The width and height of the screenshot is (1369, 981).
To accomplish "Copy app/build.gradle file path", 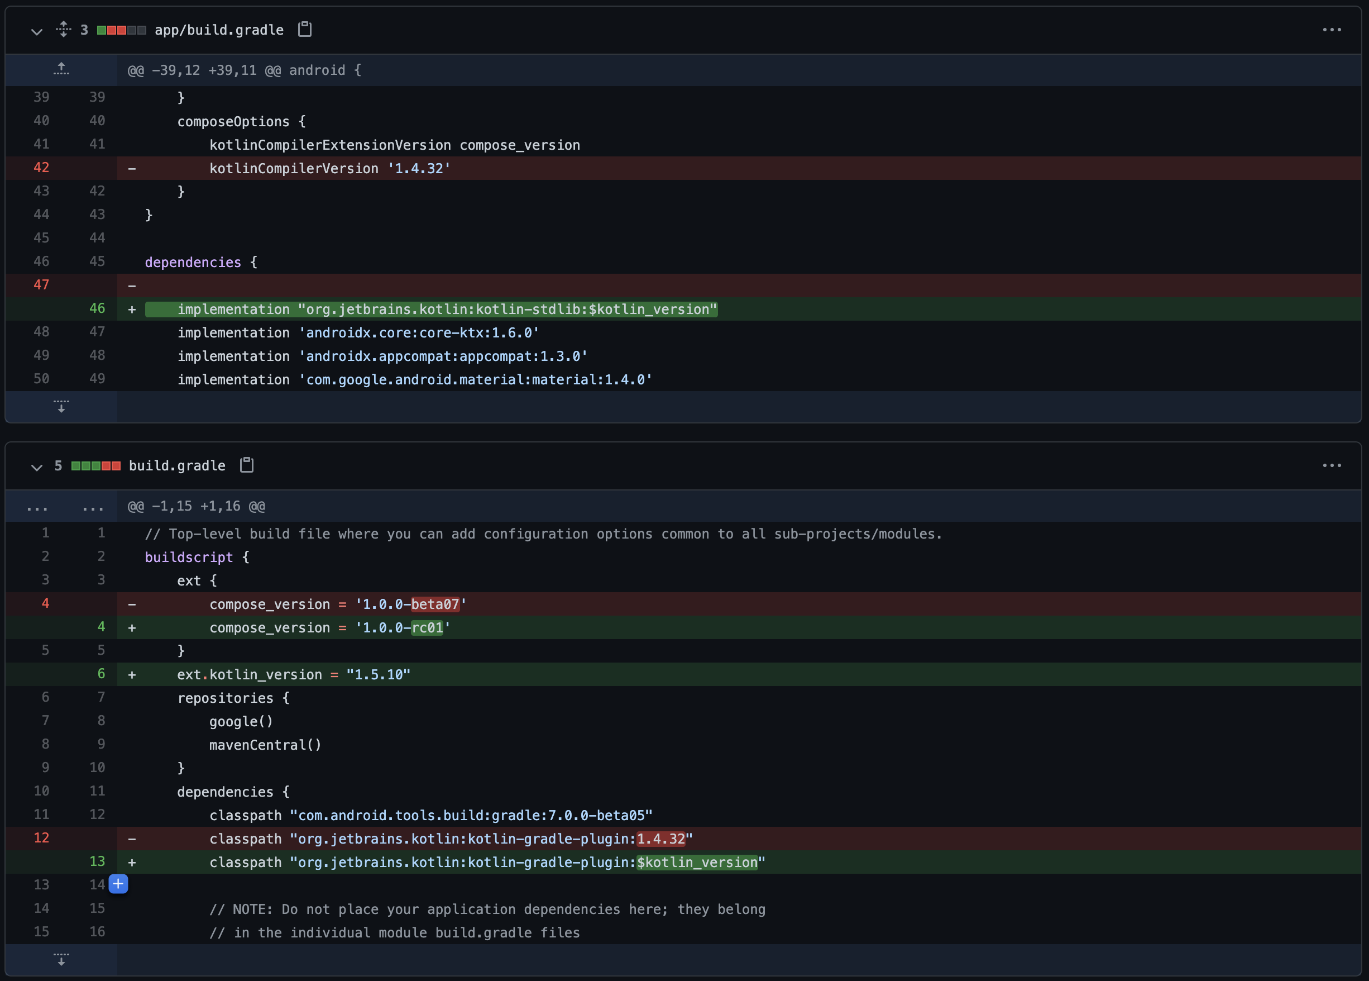I will pyautogui.click(x=305, y=29).
